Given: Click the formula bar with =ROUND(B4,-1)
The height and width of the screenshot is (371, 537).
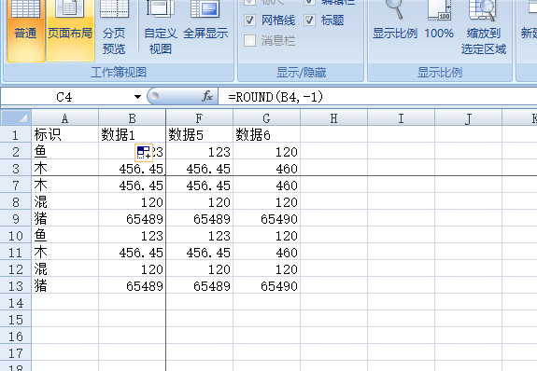Looking at the screenshot, I should click(376, 97).
